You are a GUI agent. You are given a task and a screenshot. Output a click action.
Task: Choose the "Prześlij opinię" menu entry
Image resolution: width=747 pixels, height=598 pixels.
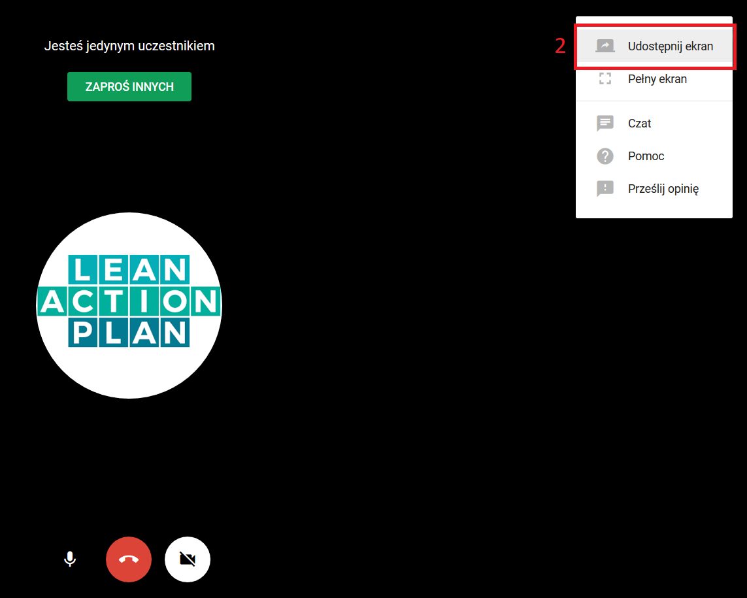click(663, 189)
